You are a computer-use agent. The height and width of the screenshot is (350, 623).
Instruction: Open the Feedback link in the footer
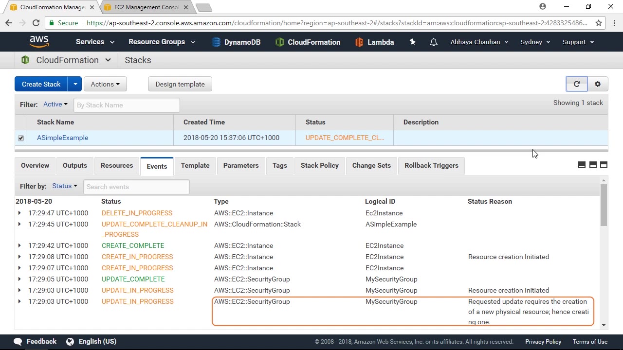pos(36,342)
